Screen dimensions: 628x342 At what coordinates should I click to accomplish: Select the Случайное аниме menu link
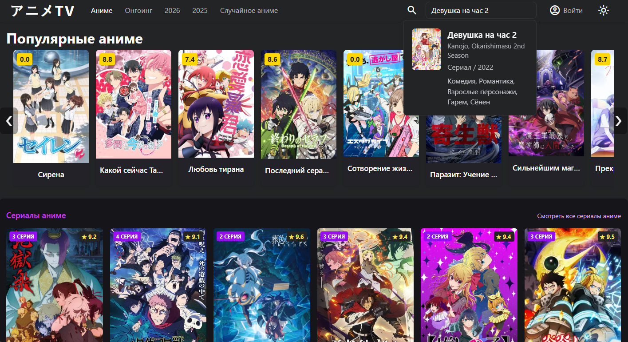pyautogui.click(x=249, y=11)
